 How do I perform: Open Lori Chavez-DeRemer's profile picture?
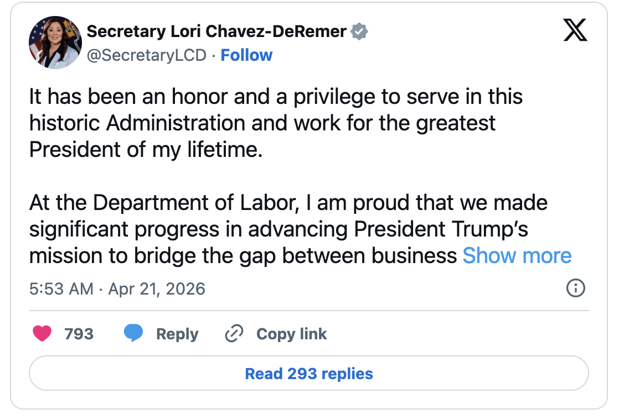(55, 42)
